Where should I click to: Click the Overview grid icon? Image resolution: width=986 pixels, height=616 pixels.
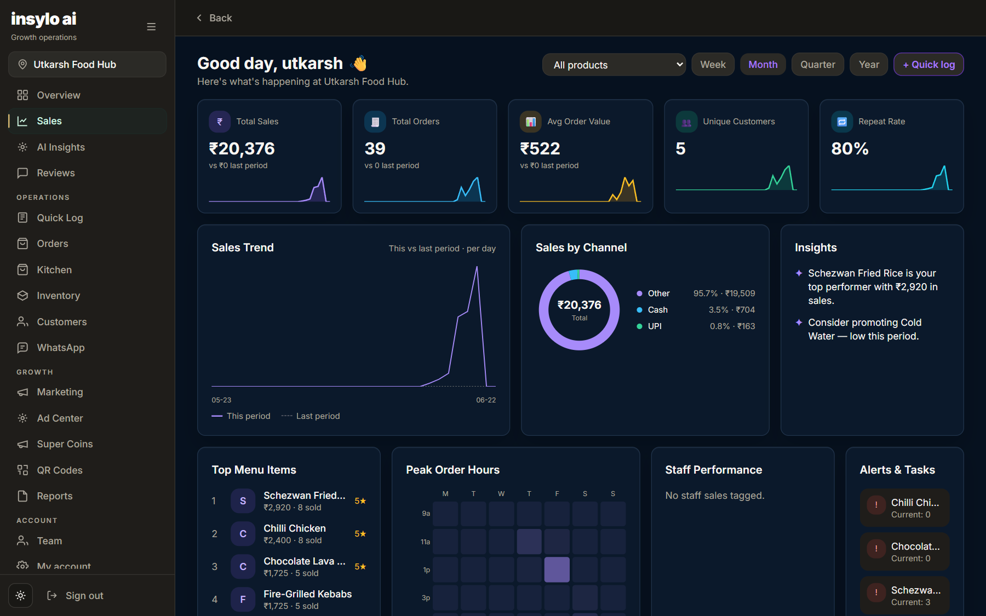tap(22, 95)
